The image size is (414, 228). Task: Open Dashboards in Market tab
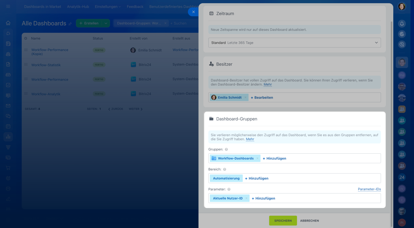click(x=43, y=6)
